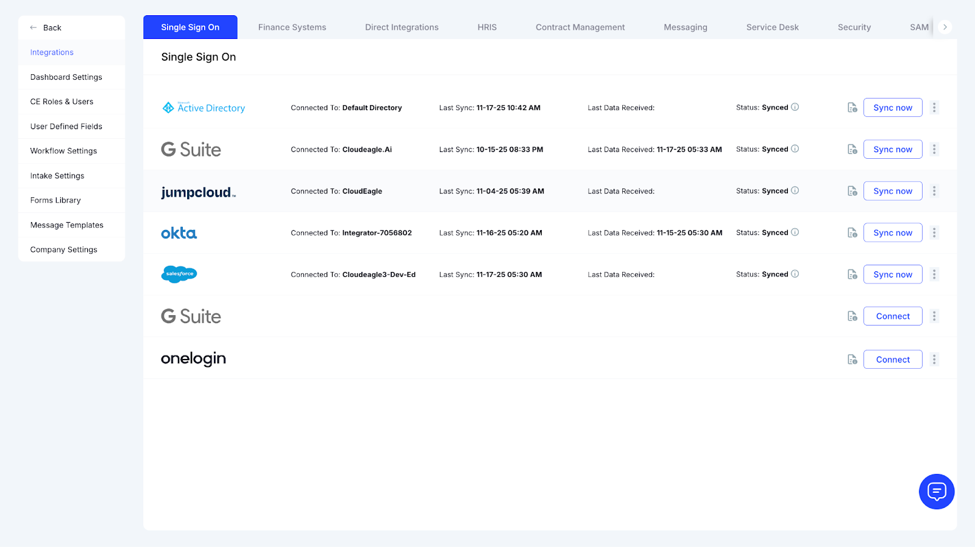Click the connected G Suite logo
The width and height of the screenshot is (975, 547).
click(x=191, y=149)
